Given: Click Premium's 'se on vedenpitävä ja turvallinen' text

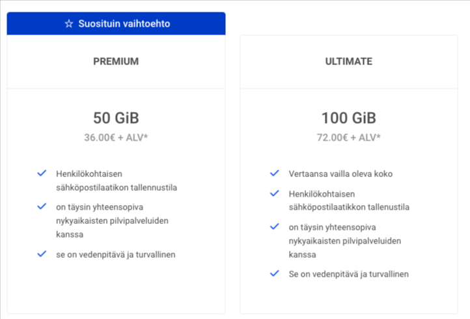Looking at the screenshot, I should (x=116, y=255).
